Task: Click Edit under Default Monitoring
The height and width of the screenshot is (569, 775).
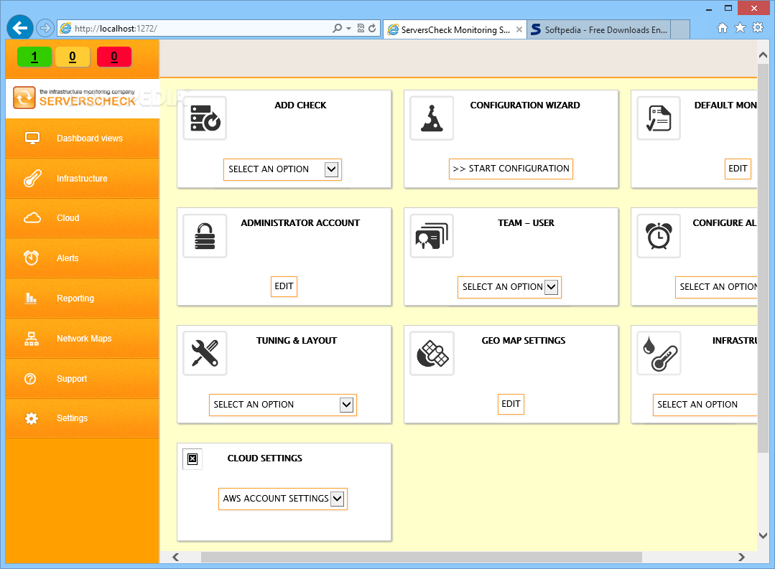Action: [x=738, y=169]
